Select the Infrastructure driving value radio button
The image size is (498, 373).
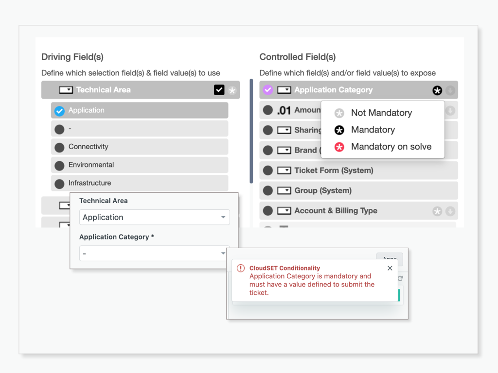point(59,183)
